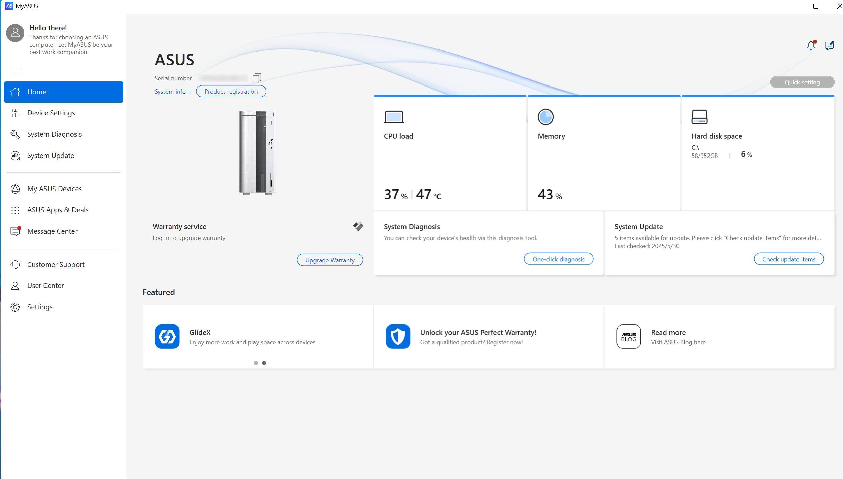Click the ASUS Perfect Warranty shield icon

coord(398,336)
